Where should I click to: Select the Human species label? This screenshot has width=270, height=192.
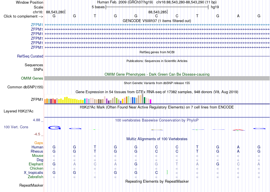37,147
